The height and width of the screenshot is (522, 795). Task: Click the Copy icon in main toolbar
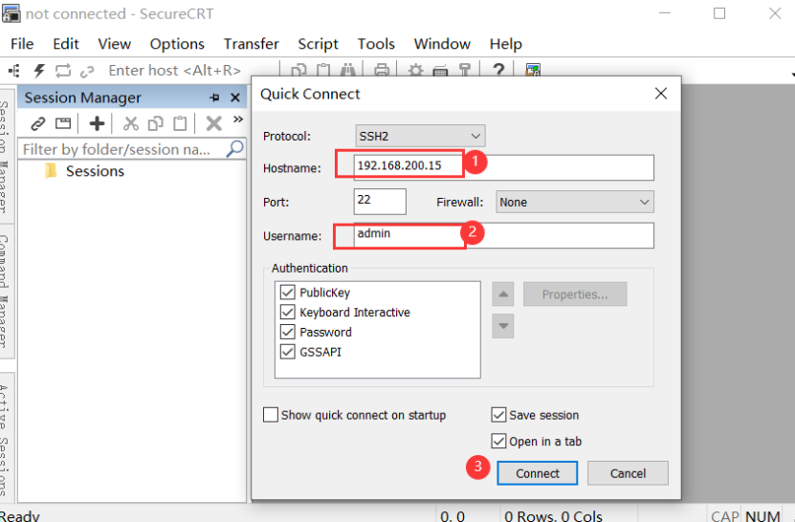[298, 71]
